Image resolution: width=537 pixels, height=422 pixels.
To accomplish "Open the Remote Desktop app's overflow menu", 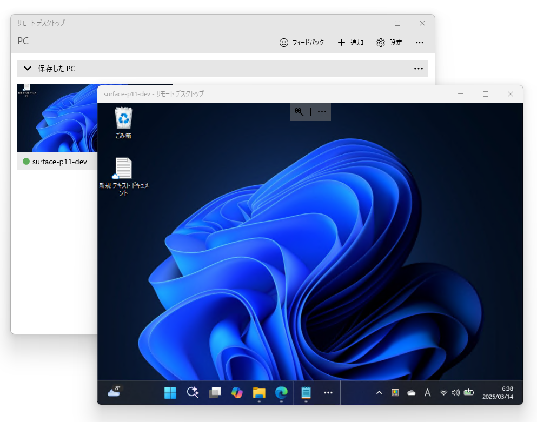I will pos(420,42).
